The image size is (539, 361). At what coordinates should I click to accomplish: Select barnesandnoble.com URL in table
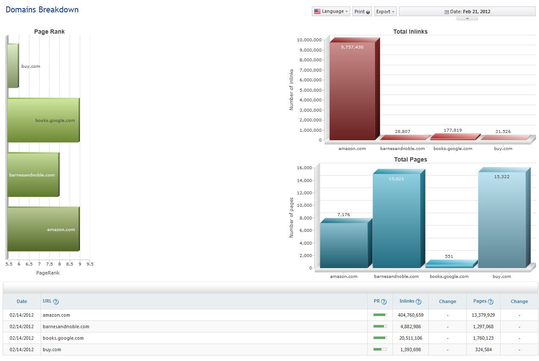tap(66, 326)
